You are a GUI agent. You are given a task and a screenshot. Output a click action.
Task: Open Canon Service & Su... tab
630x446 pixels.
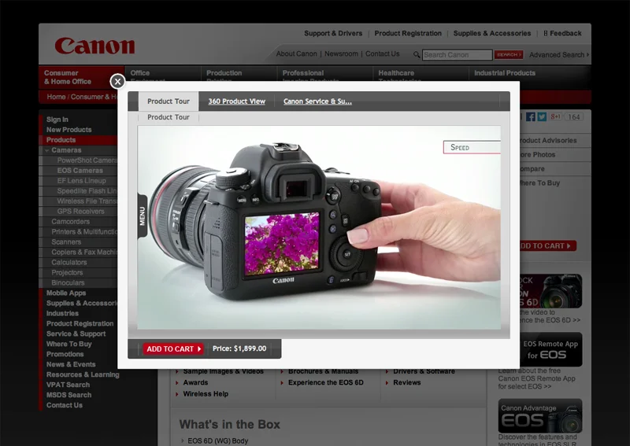(317, 101)
